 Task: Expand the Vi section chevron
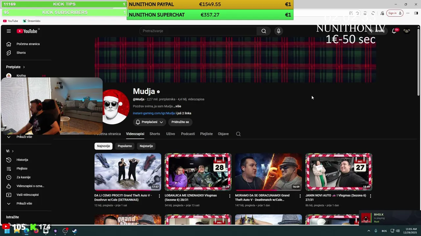coord(10,151)
